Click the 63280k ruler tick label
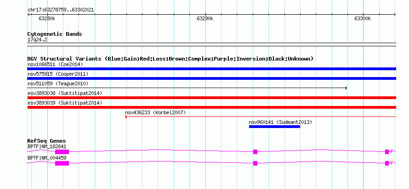Screen dimensions: 409x189 point(47,18)
